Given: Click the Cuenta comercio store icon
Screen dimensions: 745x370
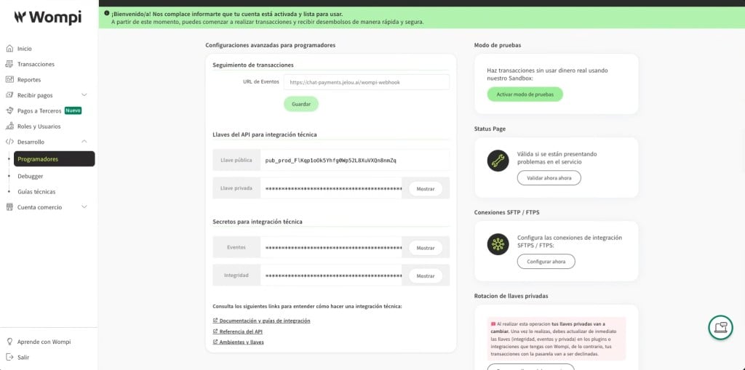Looking at the screenshot, I should (x=9, y=207).
